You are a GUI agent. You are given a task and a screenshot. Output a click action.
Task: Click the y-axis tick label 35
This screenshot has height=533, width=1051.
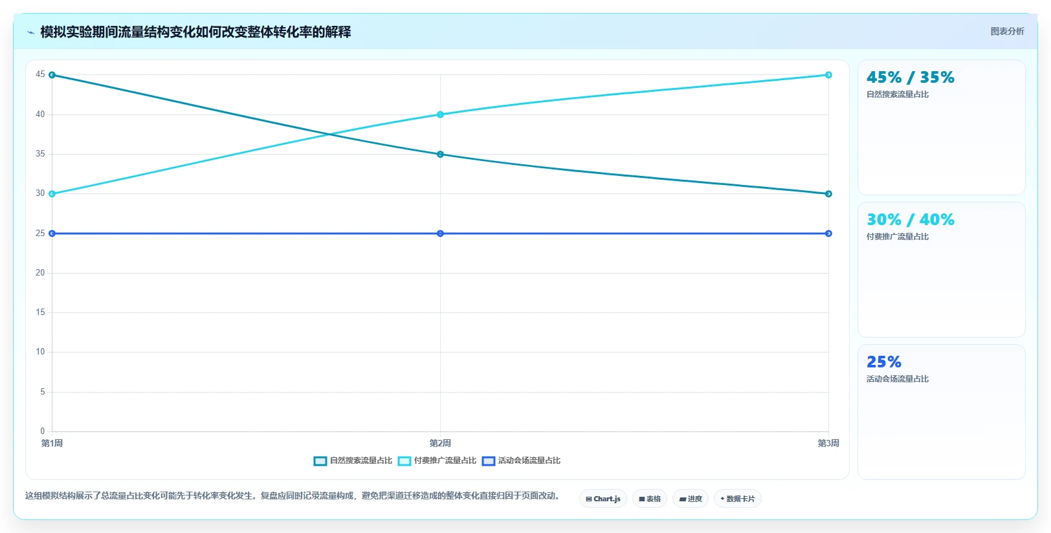(x=40, y=154)
